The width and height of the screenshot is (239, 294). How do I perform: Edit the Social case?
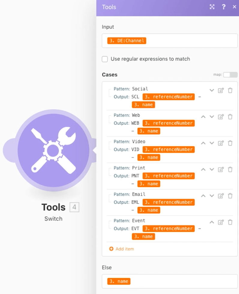(221, 90)
